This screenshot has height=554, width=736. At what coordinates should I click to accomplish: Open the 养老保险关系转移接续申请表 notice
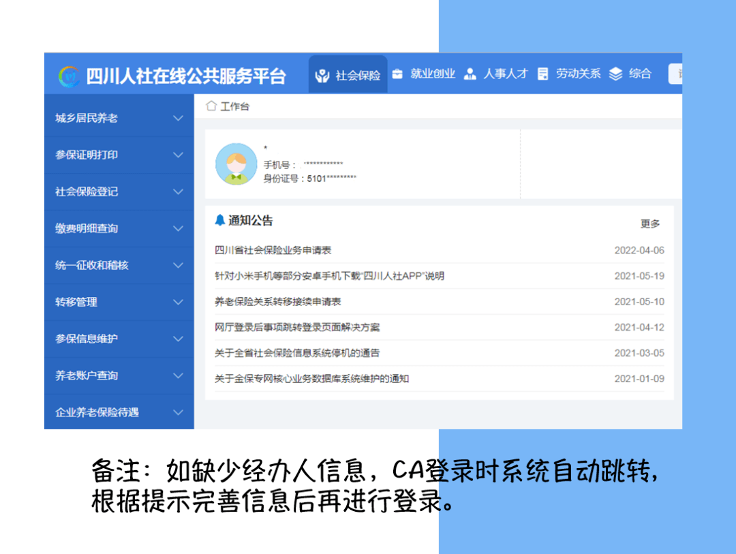[x=279, y=302]
